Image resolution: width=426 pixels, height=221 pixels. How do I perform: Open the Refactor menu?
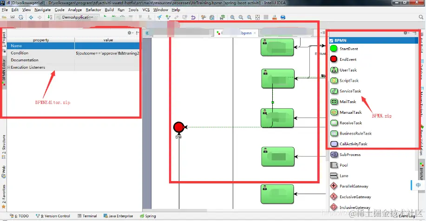(x=93, y=10)
